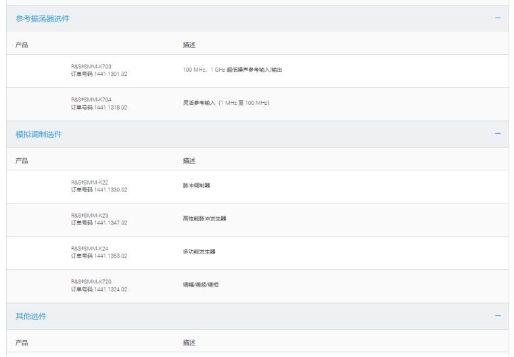Viewport: 514px width, 357px height.
Task: Click the 模拟调制选件 section title
Action: (39, 135)
